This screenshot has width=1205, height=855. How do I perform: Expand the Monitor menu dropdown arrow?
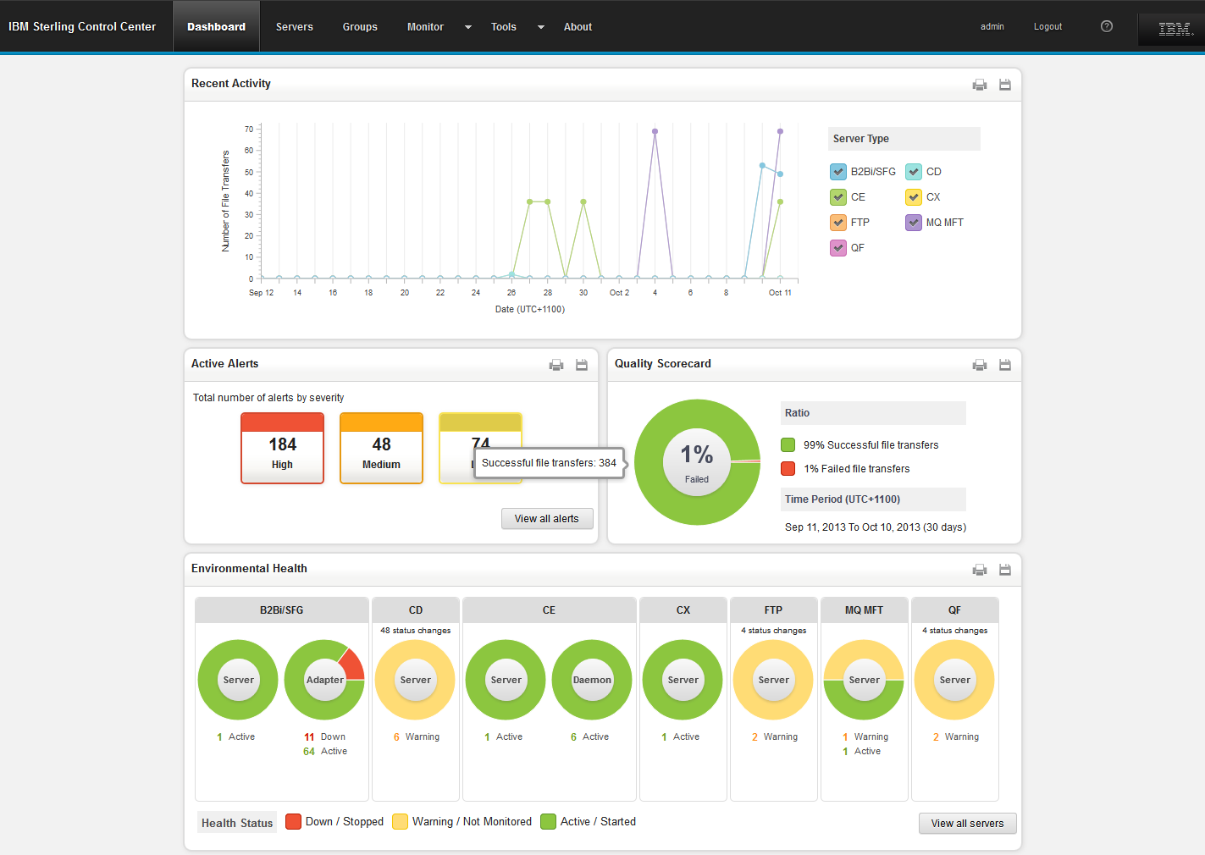point(468,27)
